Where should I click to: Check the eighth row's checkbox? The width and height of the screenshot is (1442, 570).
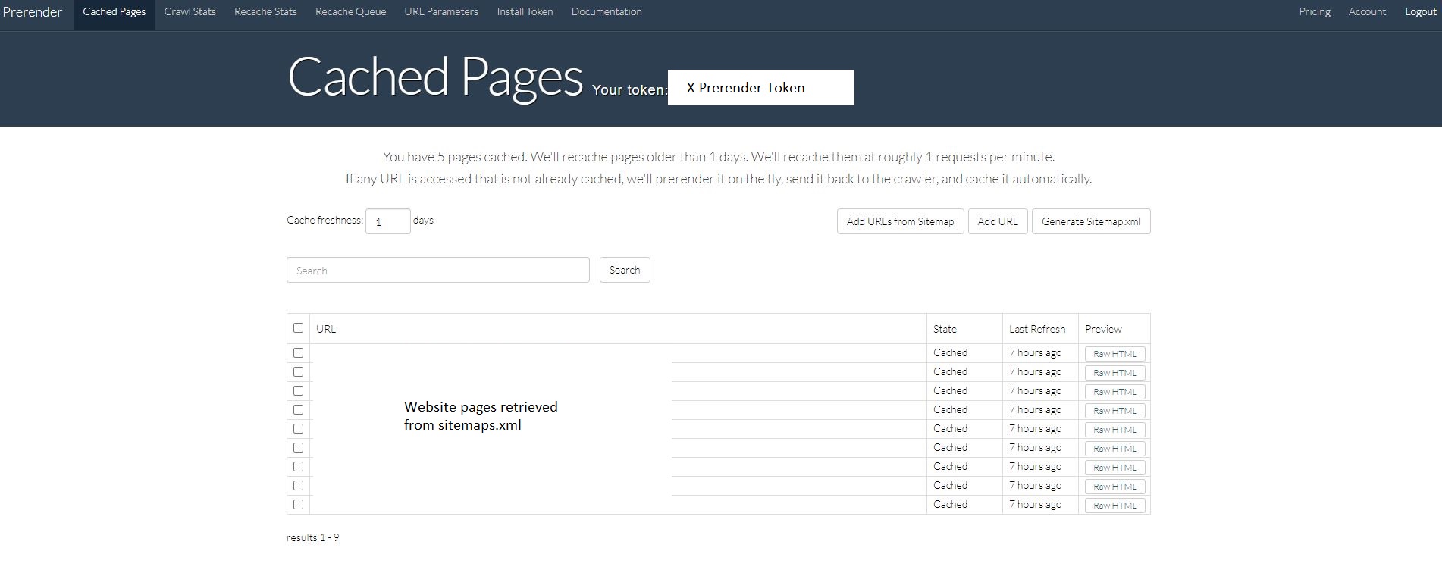pyautogui.click(x=298, y=486)
